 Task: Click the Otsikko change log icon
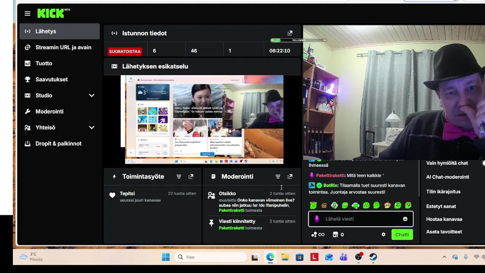[211, 195]
